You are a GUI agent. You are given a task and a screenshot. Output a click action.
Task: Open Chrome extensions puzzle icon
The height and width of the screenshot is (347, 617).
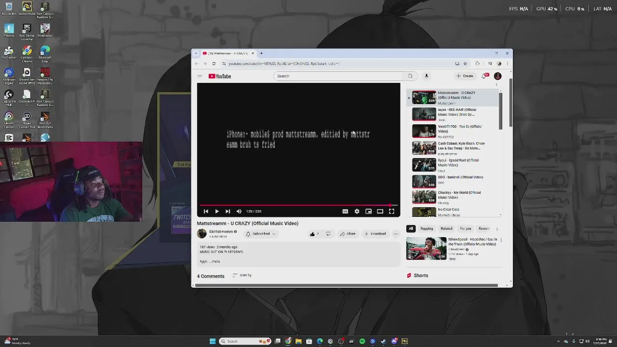[477, 64]
